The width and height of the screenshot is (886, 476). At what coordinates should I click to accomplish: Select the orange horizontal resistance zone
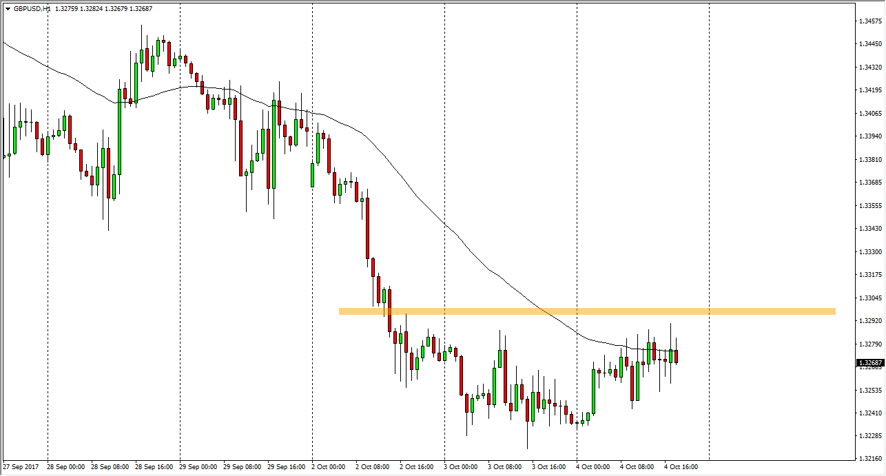pos(586,311)
